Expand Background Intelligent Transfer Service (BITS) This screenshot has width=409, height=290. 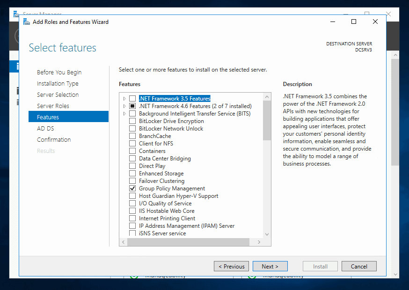pyautogui.click(x=124, y=113)
